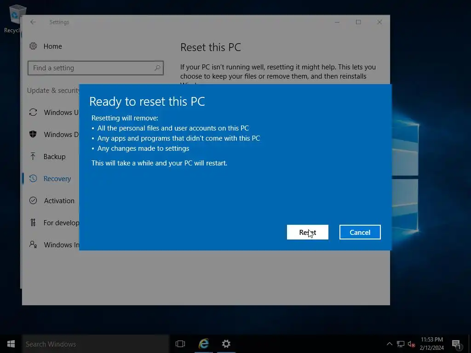Click the Resetting will remove: line

(x=125, y=118)
